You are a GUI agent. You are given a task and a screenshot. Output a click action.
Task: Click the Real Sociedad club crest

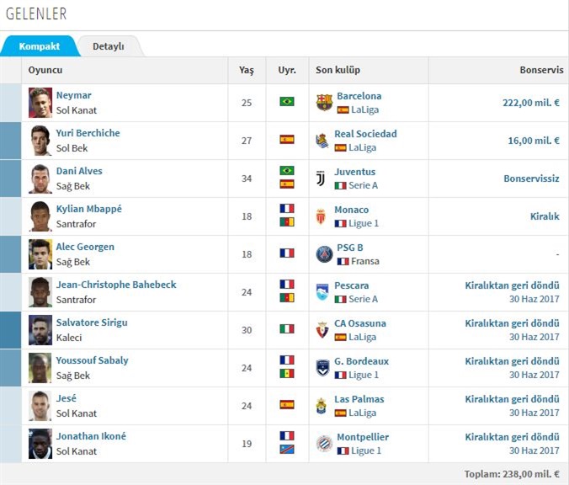pyautogui.click(x=322, y=141)
